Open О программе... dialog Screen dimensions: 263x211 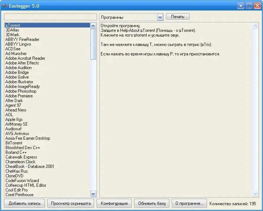coord(189,203)
